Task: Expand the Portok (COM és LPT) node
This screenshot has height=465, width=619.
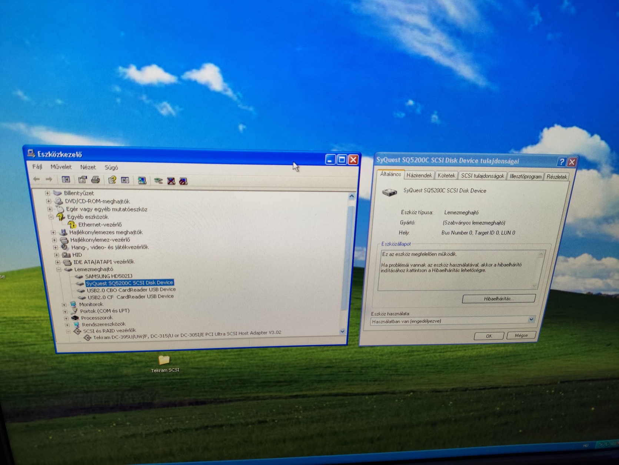Action: (65, 311)
